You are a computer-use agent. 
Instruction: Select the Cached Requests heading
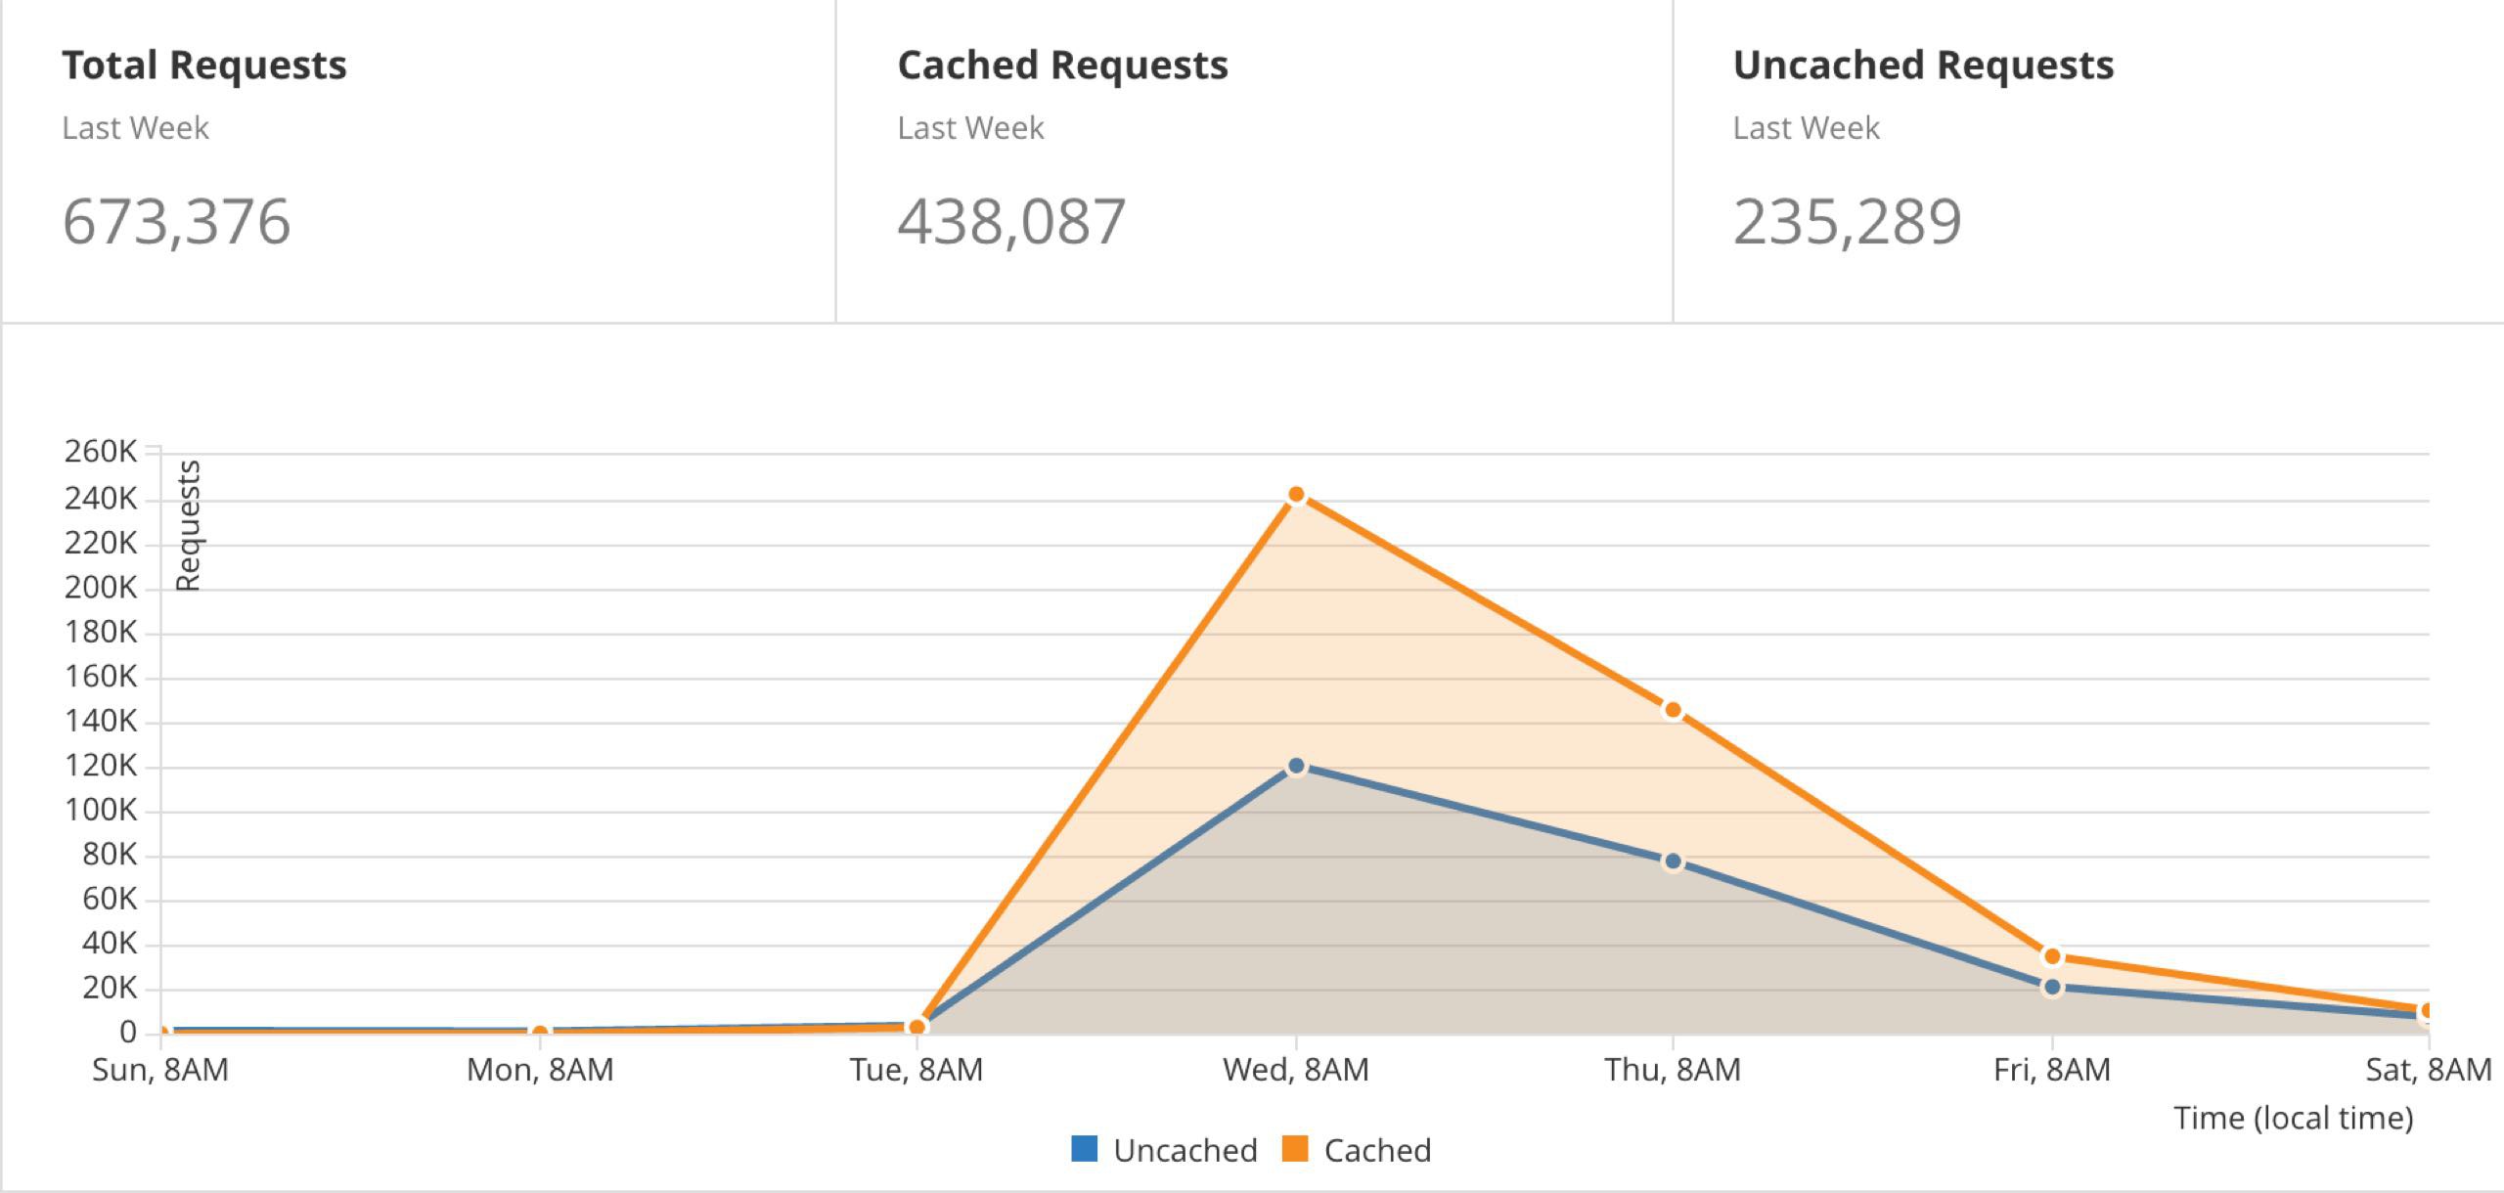click(1062, 66)
